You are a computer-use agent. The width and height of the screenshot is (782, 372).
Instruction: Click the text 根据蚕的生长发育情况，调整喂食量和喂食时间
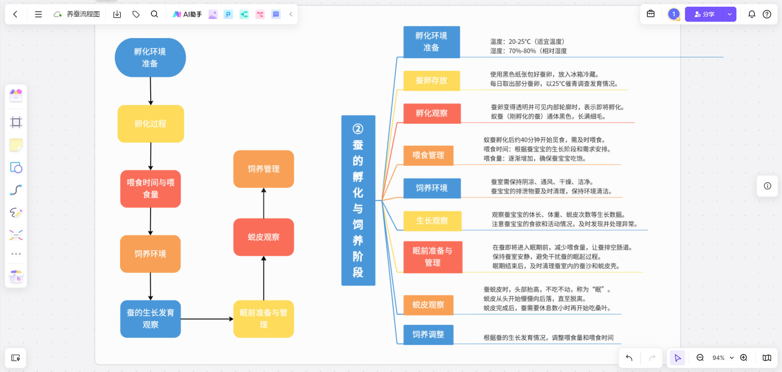(x=549, y=338)
